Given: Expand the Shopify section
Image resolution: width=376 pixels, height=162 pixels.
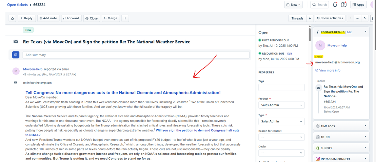Looking at the screenshot, I should (365, 147).
